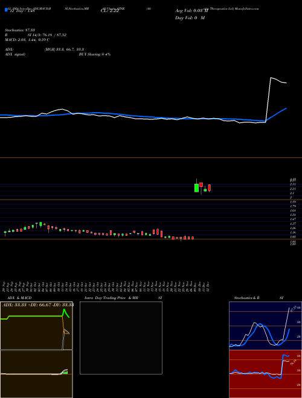Click the 'Intra Day Trading Price & MR' title

click(x=111, y=298)
